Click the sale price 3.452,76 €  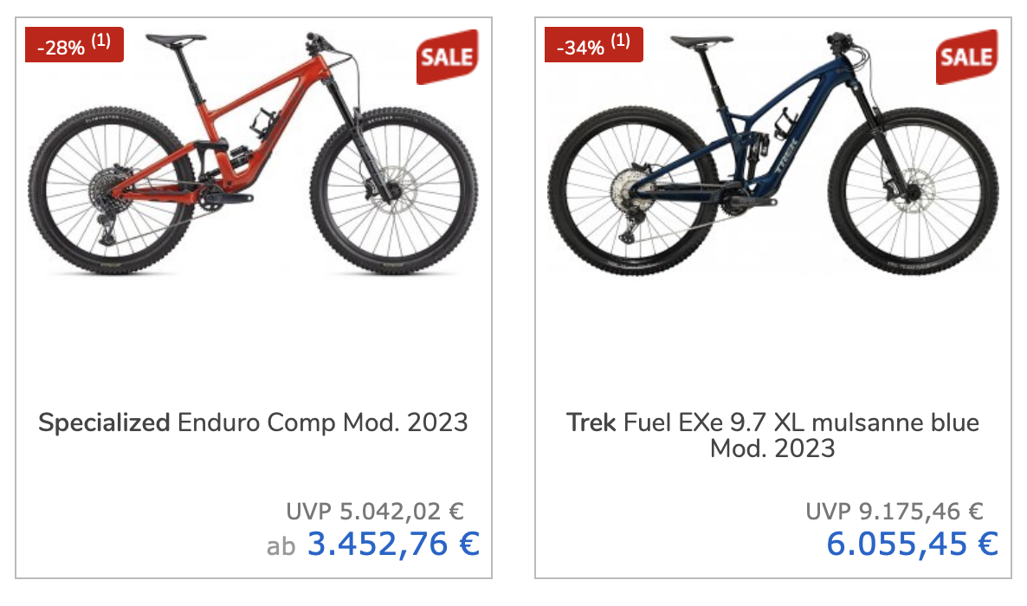393,545
